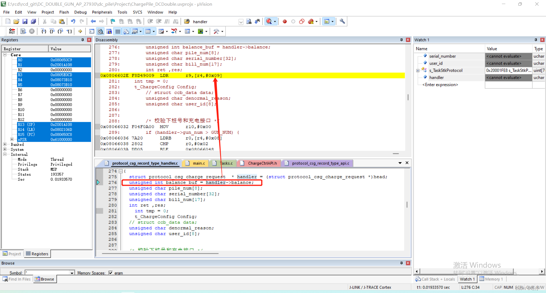Screen dimensions: 546x293
Task: Click the source editor vertical scrollbar thumb
Action: 407,205
